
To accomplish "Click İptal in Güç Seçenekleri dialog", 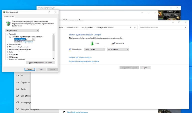I will click(x=41, y=69).
